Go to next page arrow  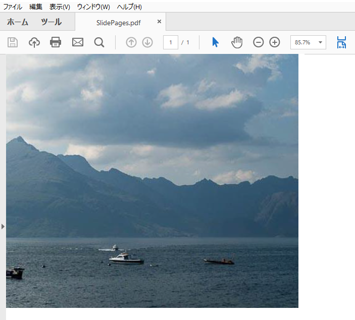(x=147, y=42)
